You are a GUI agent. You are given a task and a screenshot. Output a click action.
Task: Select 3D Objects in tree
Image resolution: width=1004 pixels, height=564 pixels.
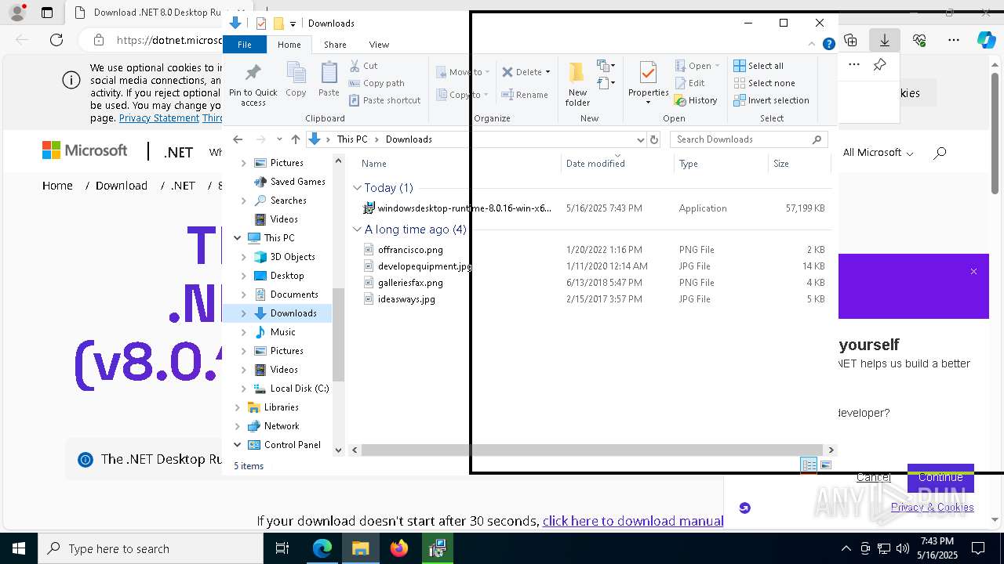(293, 257)
